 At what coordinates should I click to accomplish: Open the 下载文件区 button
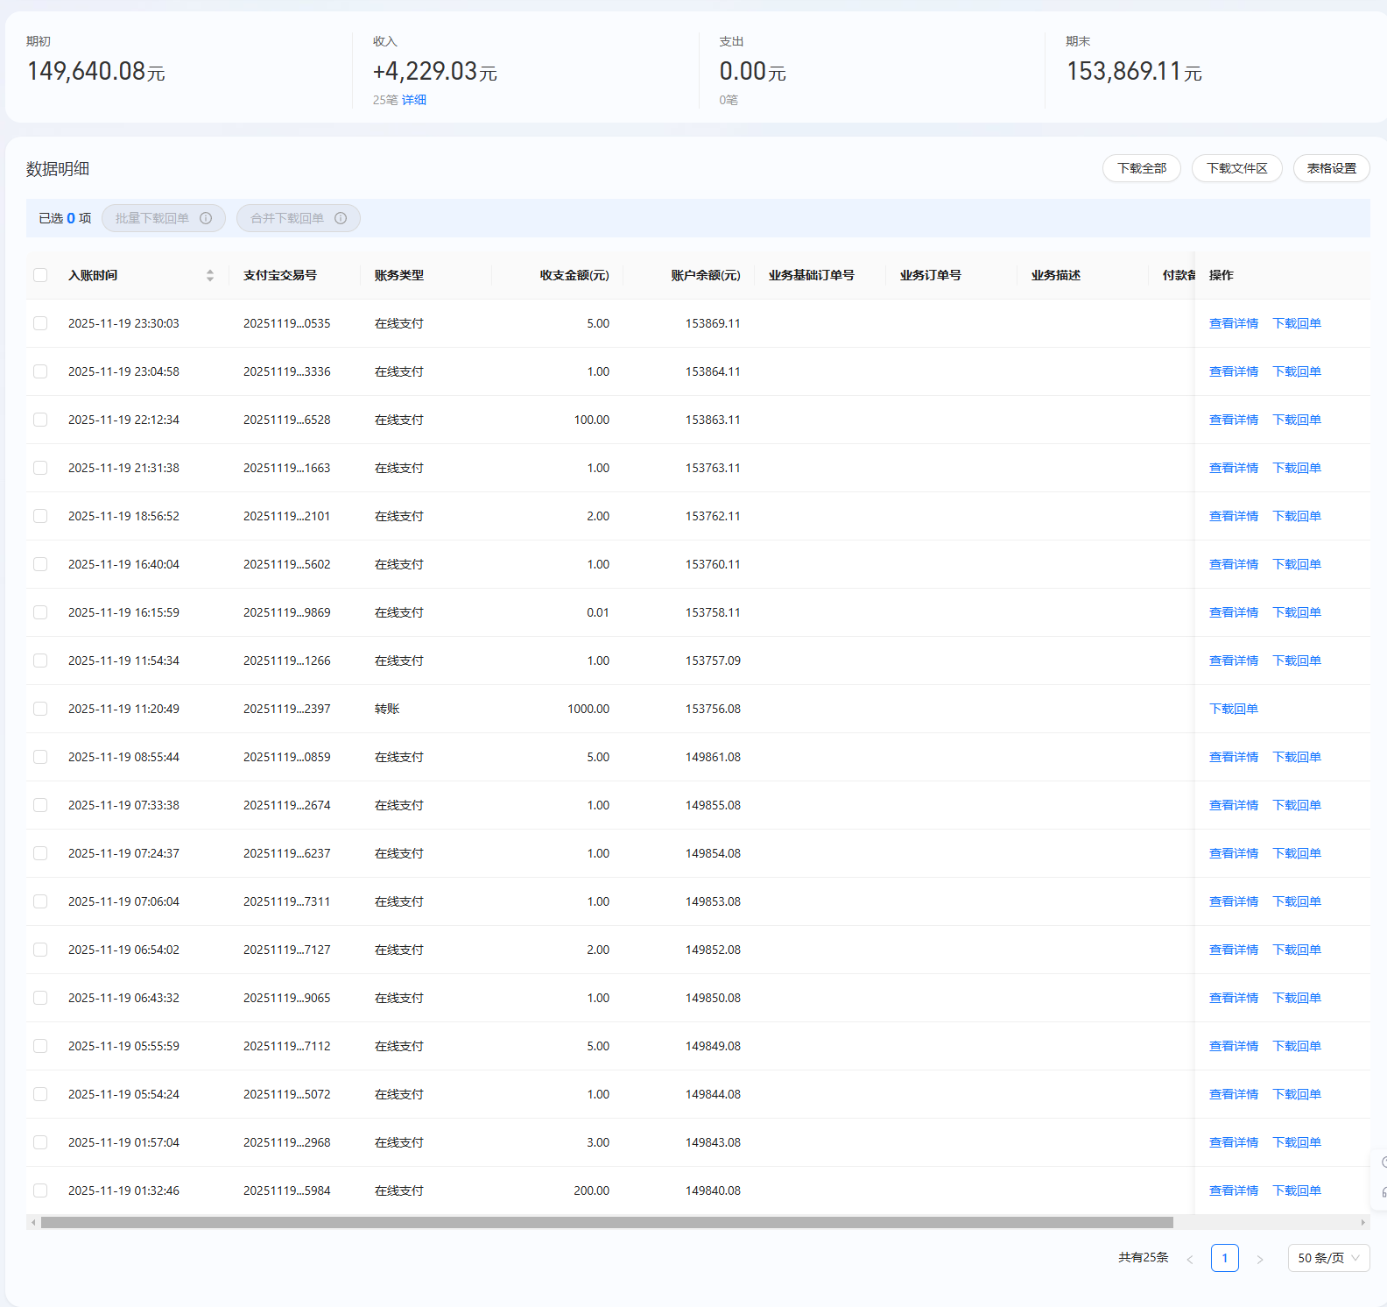coord(1236,168)
